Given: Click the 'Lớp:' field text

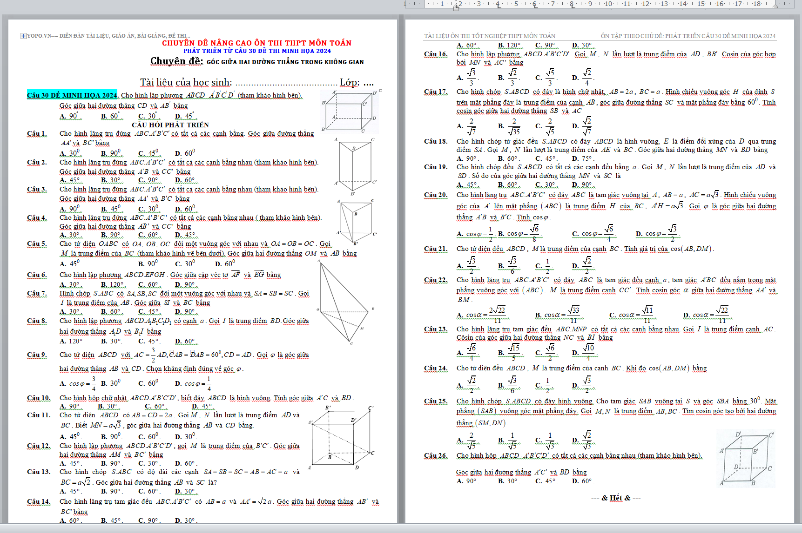Looking at the screenshot, I should point(350,82).
